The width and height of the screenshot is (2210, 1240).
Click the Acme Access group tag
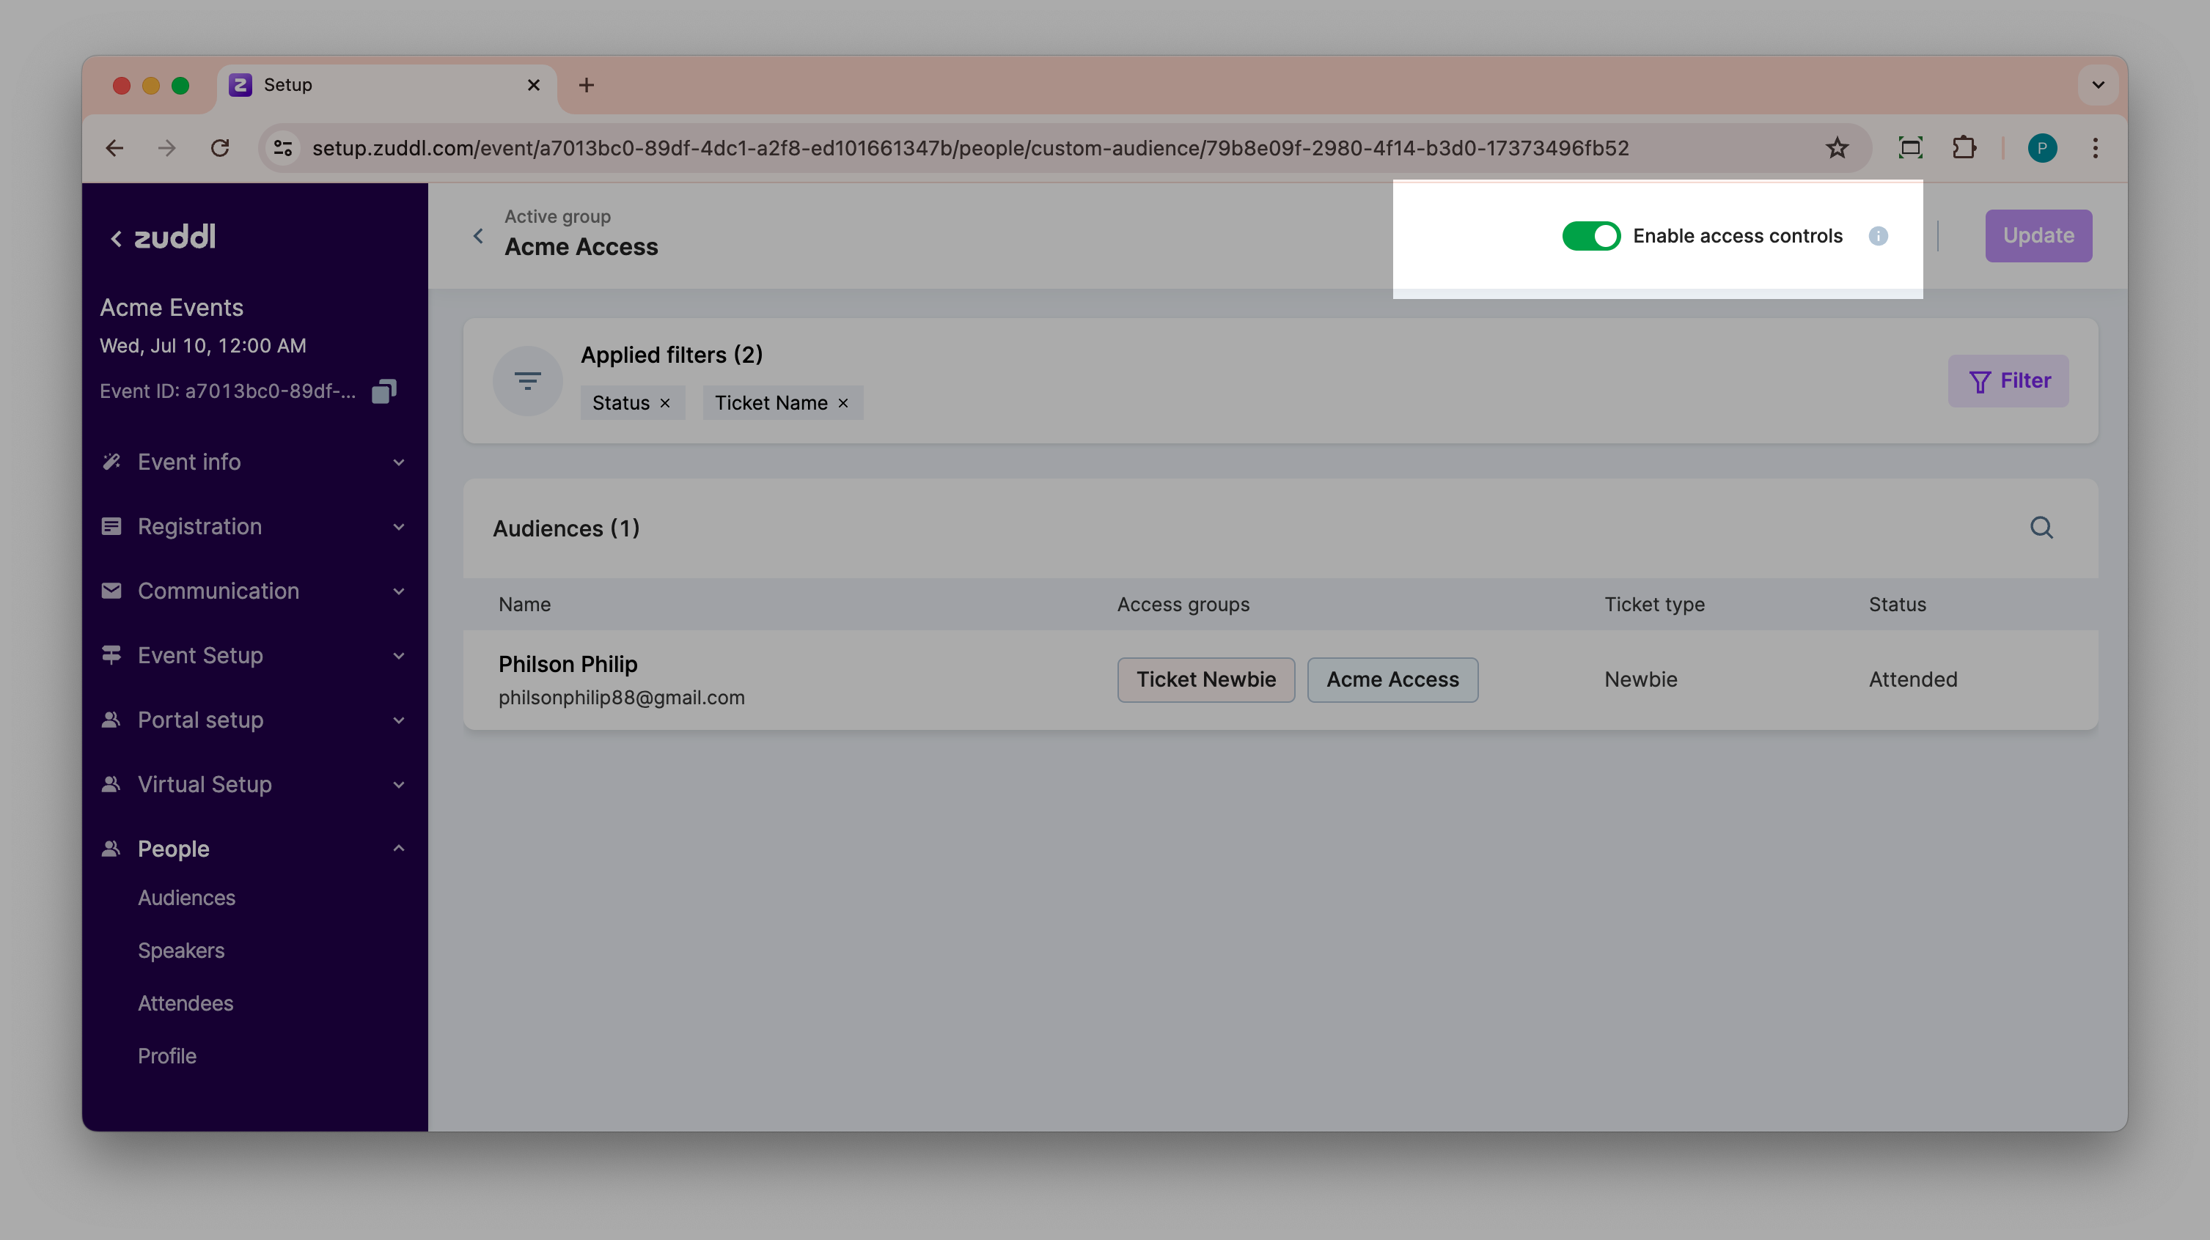point(1392,680)
